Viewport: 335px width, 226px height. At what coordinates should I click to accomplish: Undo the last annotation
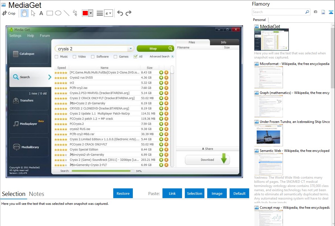pos(120,13)
